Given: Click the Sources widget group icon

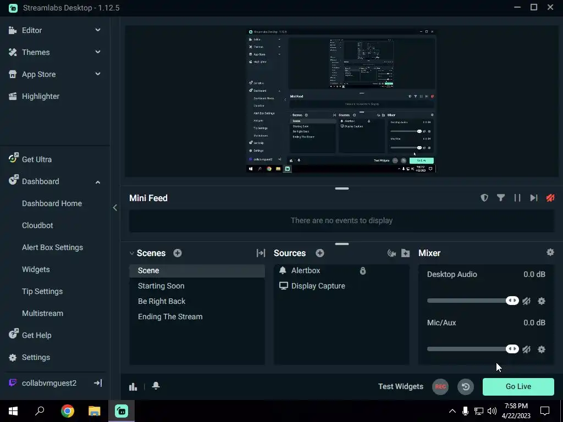Looking at the screenshot, I should tap(391, 253).
